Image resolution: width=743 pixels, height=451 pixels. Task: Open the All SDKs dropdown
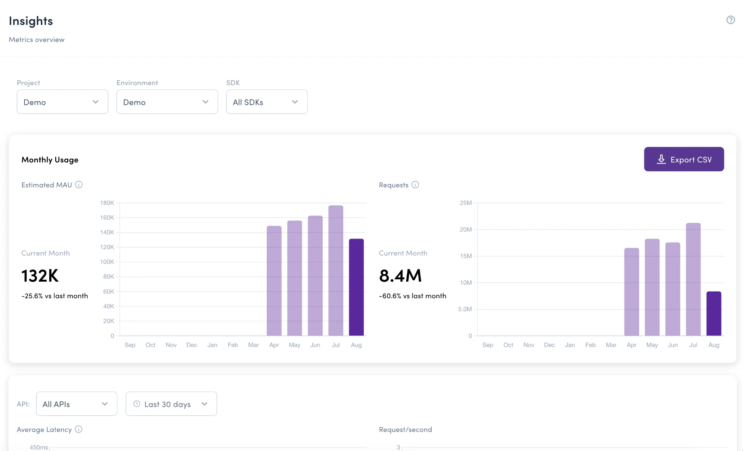[x=267, y=102]
